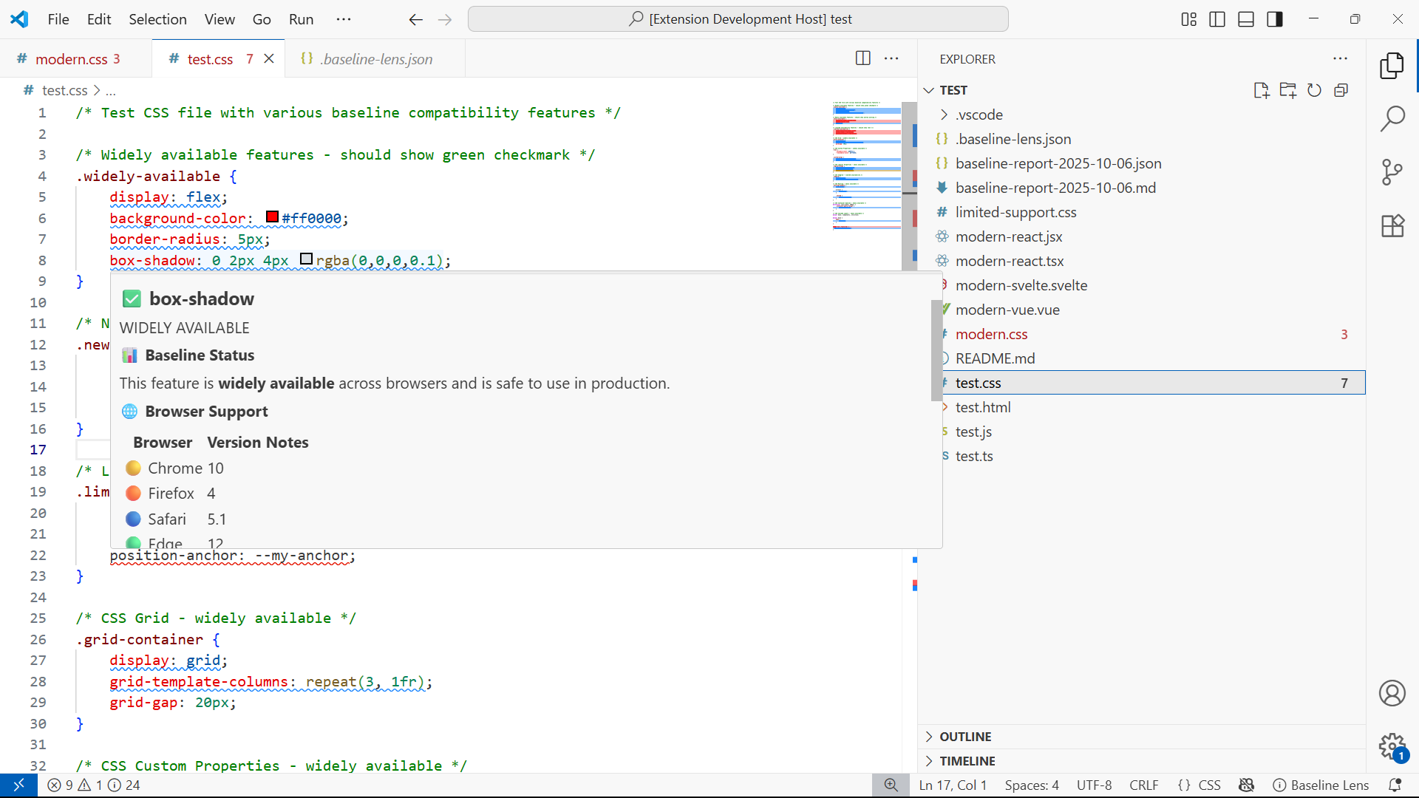Open the Source Control view icon
The width and height of the screenshot is (1419, 798).
(1392, 172)
